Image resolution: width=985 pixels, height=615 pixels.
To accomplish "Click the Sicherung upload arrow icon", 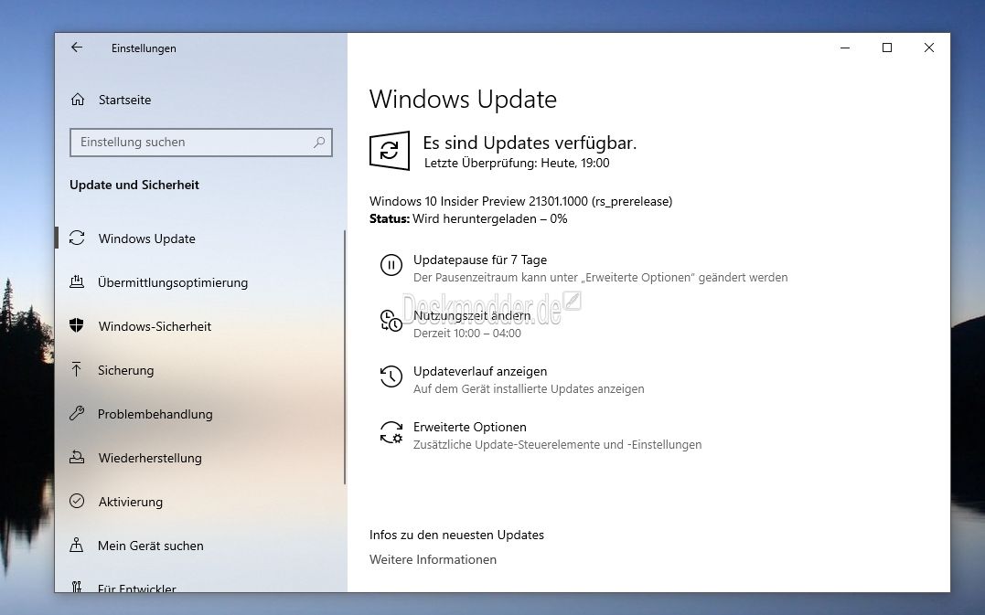I will point(77,369).
